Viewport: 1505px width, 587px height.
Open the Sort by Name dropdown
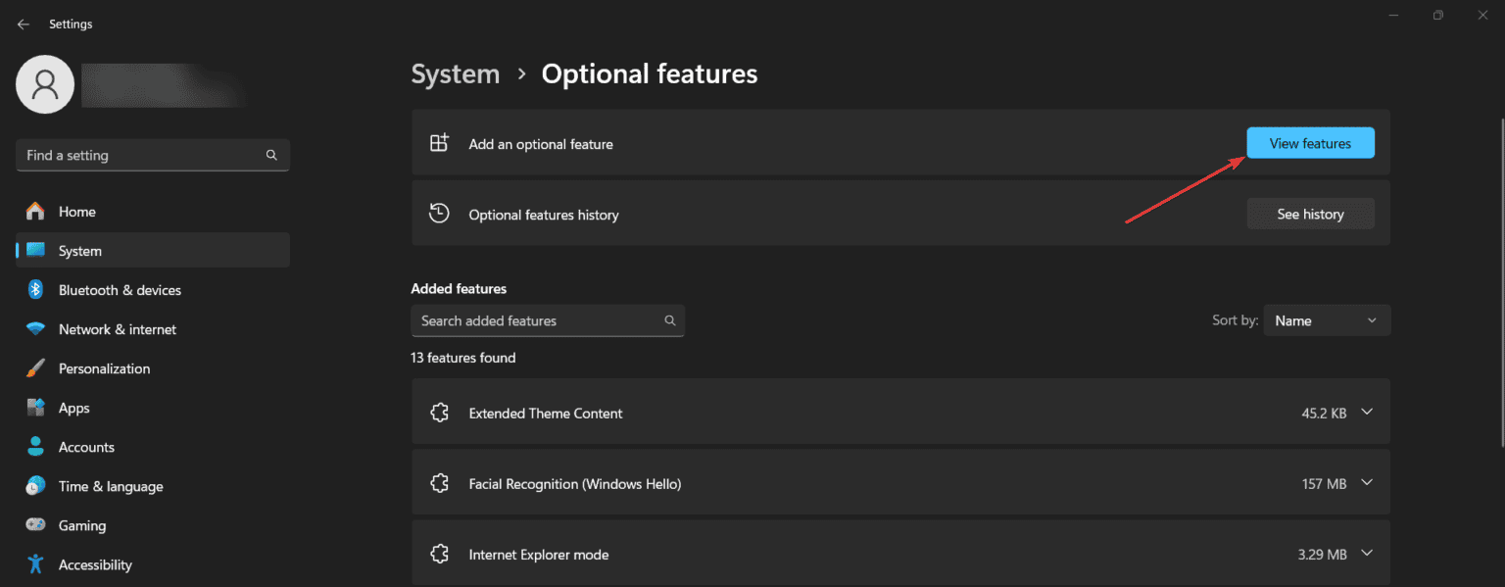tap(1327, 320)
